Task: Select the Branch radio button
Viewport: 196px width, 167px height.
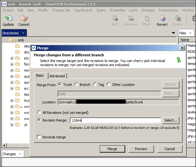Action: pos(76,84)
